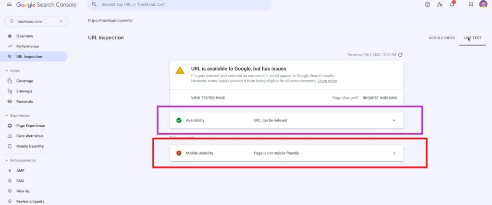492x205 pixels.
Task: Click the users and permissions icon
Action: [440, 4]
